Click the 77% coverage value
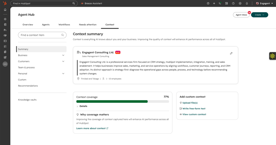 click(x=166, y=97)
